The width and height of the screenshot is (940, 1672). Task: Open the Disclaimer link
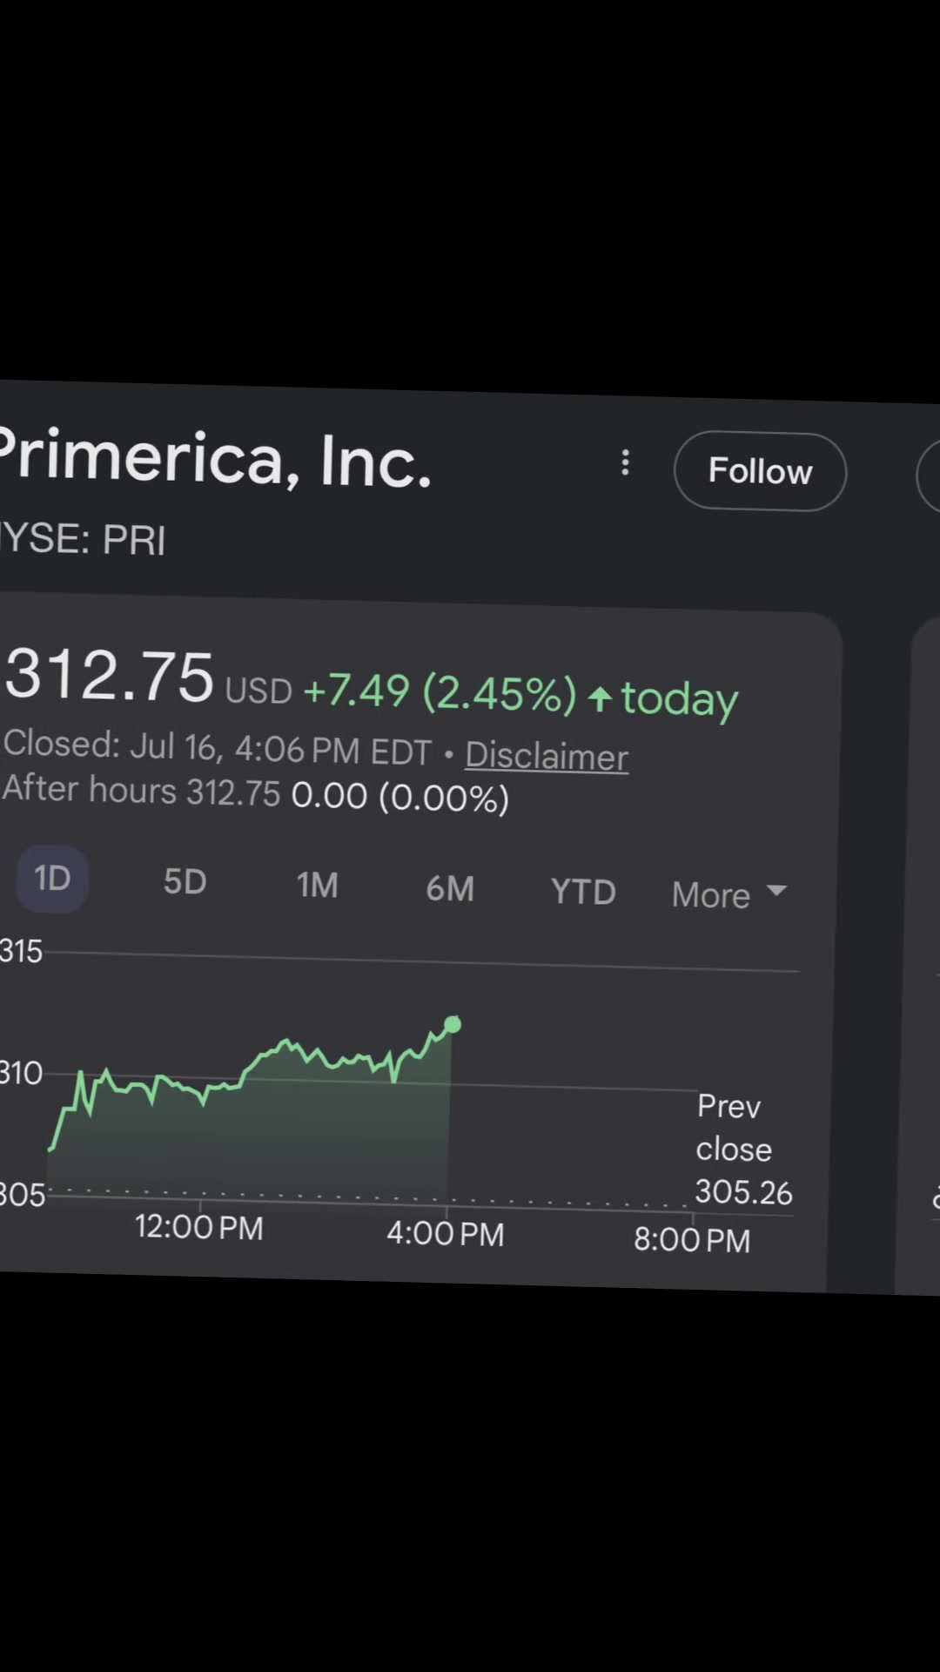click(547, 756)
